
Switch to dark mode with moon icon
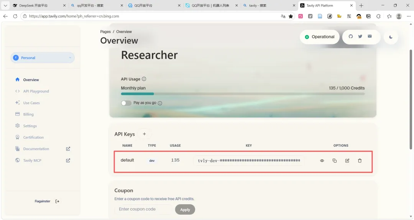click(391, 37)
